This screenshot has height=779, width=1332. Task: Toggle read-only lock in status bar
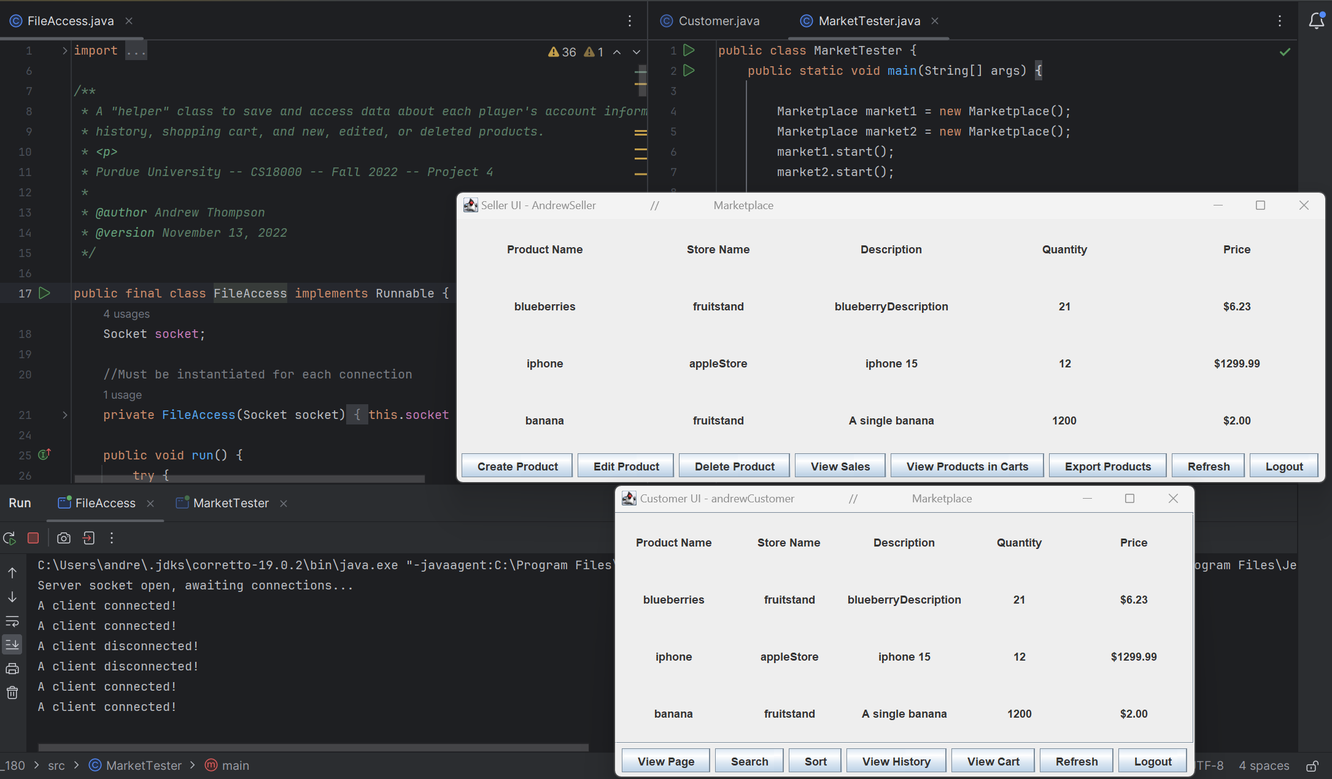(x=1312, y=766)
